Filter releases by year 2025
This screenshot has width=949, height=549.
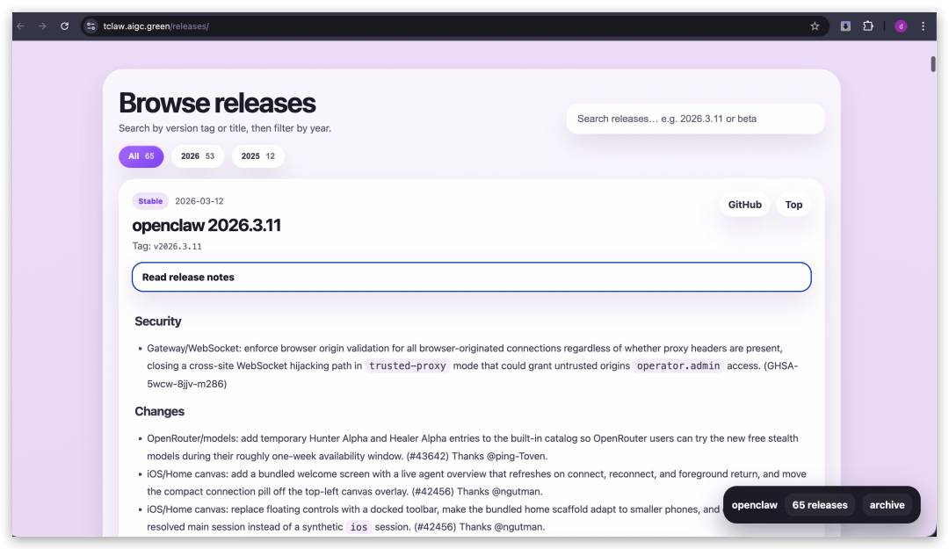coord(257,156)
